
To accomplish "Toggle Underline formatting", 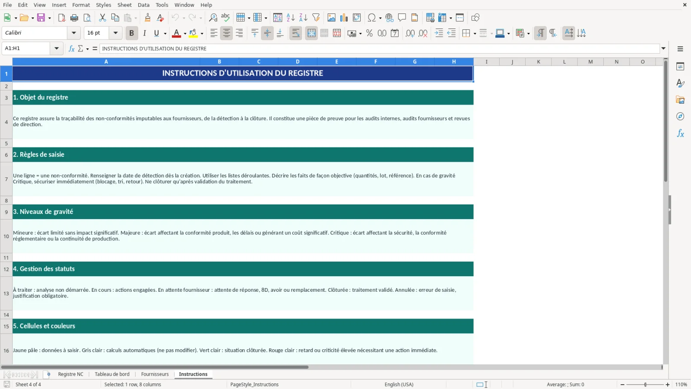I will [x=156, y=33].
